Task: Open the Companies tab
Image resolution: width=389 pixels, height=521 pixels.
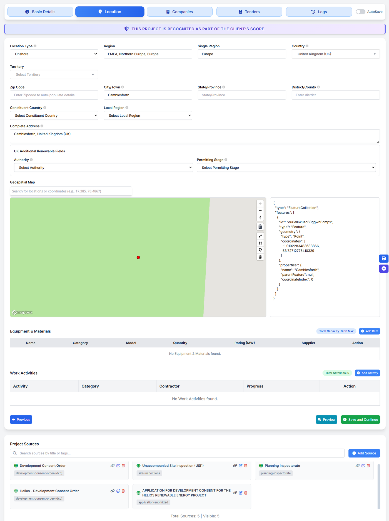Action: [x=179, y=12]
